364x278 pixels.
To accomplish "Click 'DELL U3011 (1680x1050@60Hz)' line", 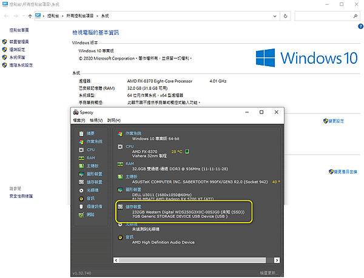I will click(162, 195).
